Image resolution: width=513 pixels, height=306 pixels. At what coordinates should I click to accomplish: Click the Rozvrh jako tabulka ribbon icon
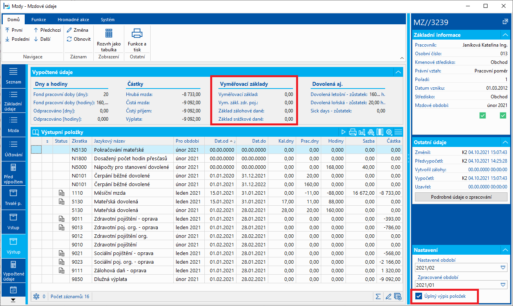tap(109, 40)
